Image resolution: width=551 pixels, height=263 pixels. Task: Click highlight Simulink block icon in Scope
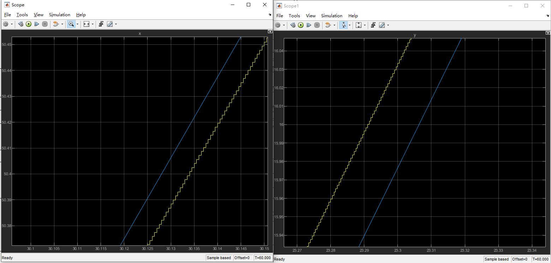click(x=56, y=24)
